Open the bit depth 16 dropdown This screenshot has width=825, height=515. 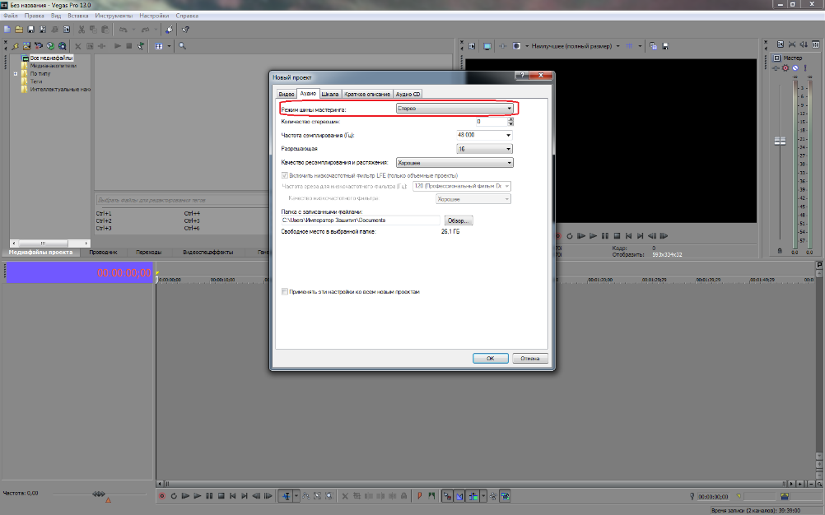click(x=484, y=149)
